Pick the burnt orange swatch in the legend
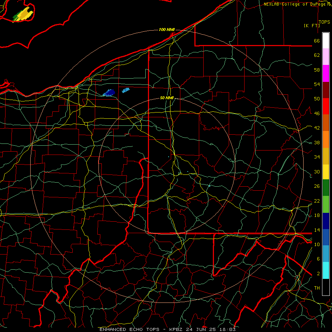Image resolution: width=332 pixels, height=332 pixels. [x=326, y=123]
